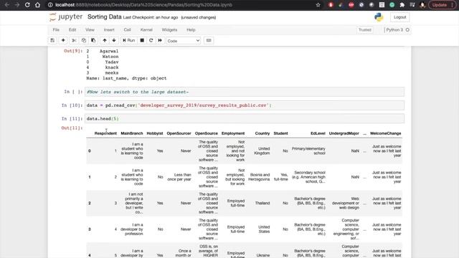Click the 'Web development or web design' cell
The height and width of the screenshot is (258, 459).
point(346,203)
